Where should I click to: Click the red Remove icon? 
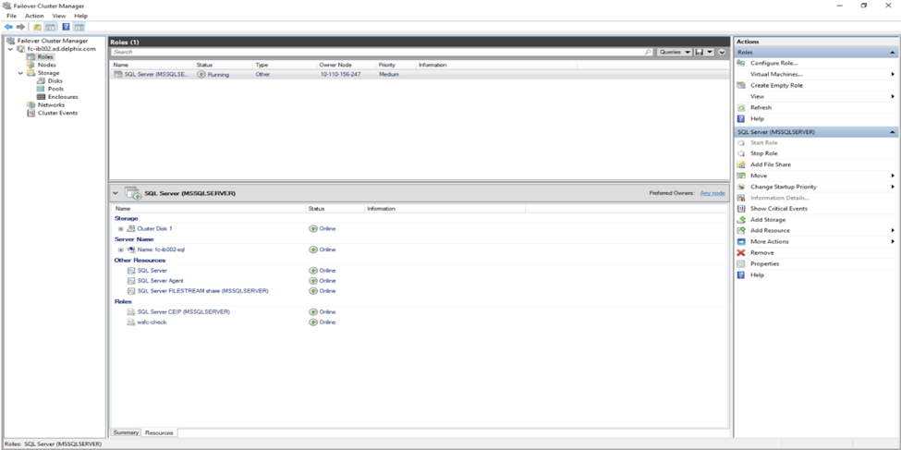[741, 252]
